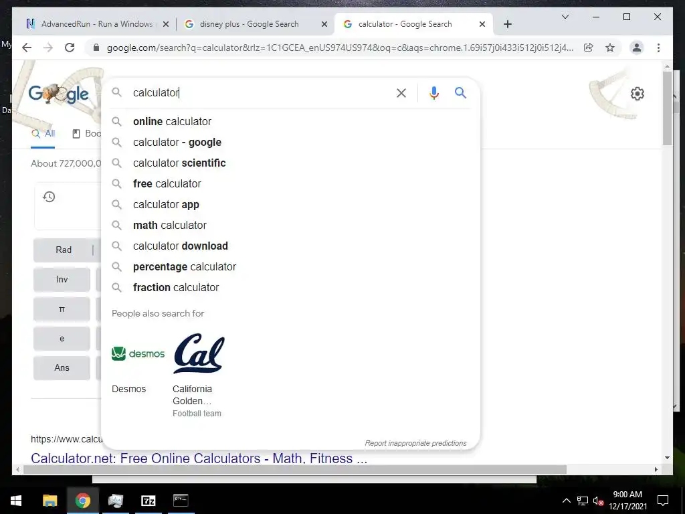This screenshot has height=514, width=685.
Task: Click the Ans calculator button
Action: coord(62,367)
